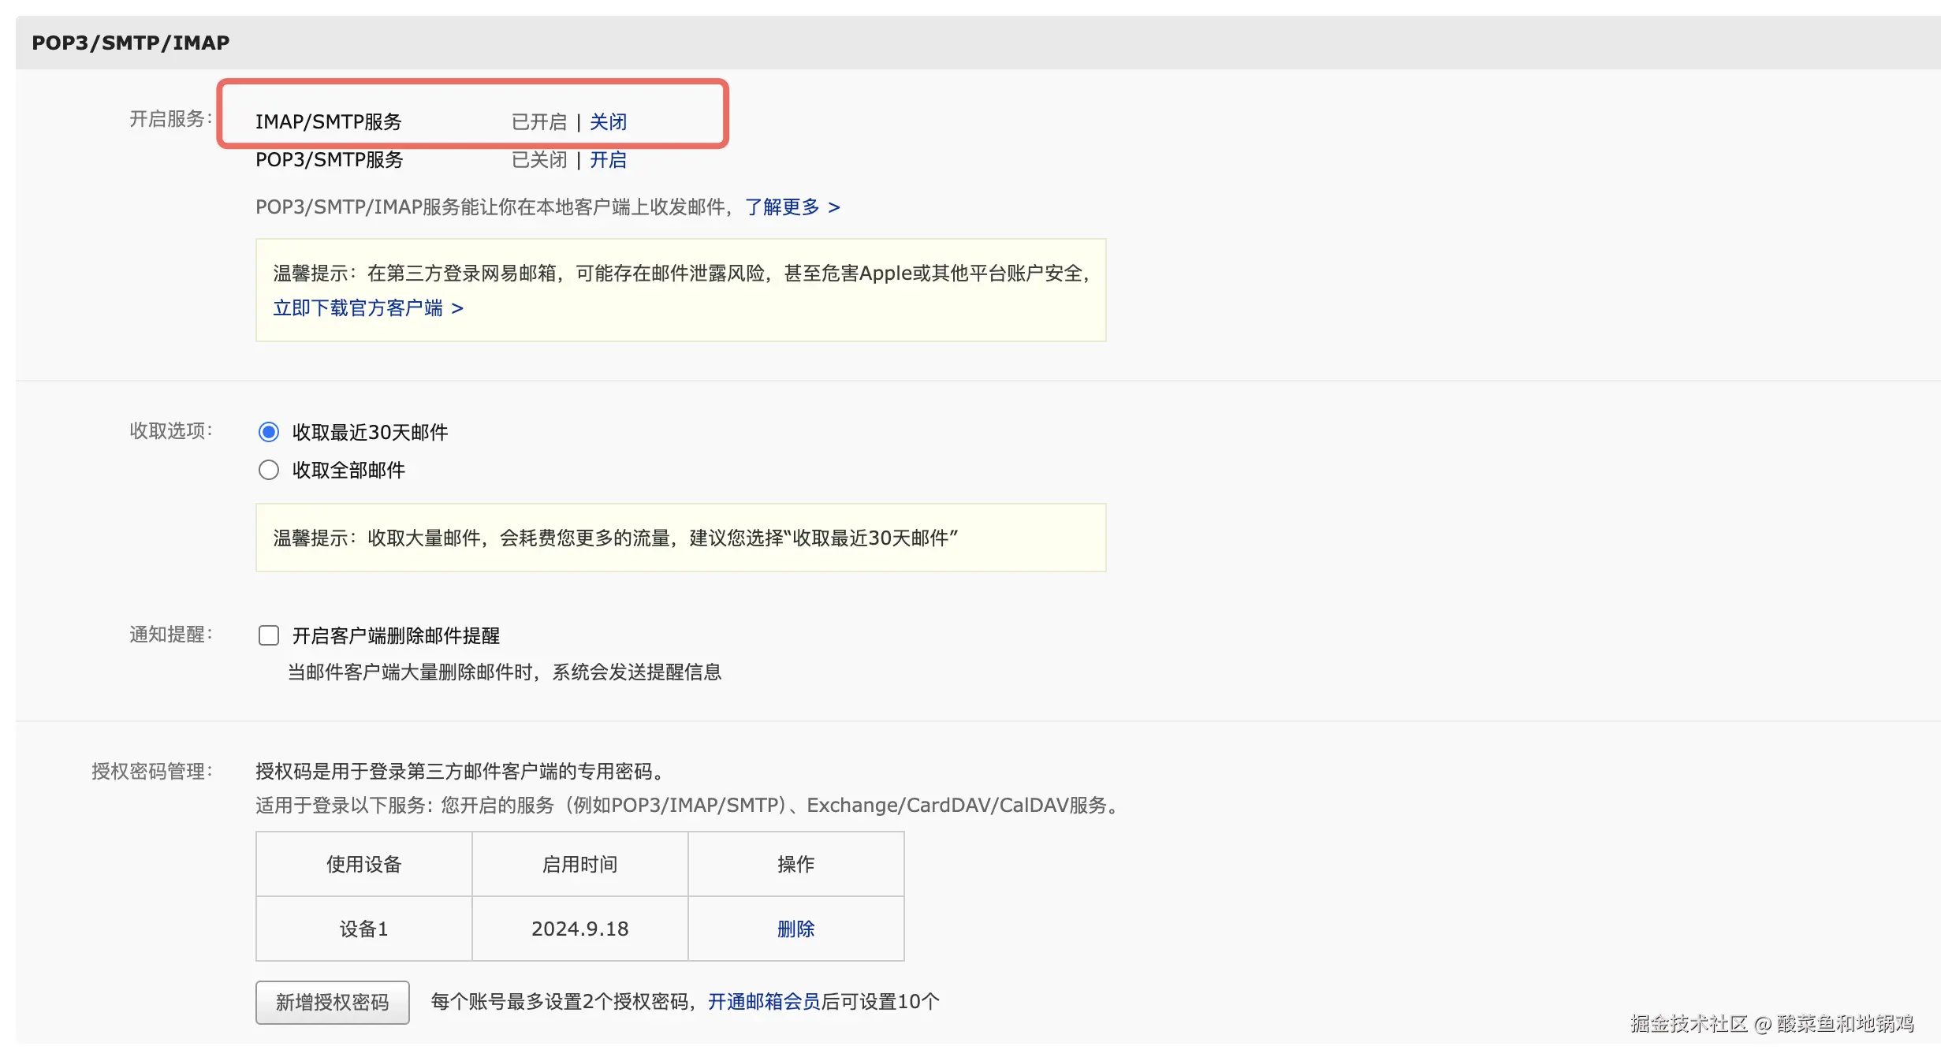Click 关闭 to disable IMAP/SMTP service
This screenshot has width=1941, height=1061.
click(608, 122)
